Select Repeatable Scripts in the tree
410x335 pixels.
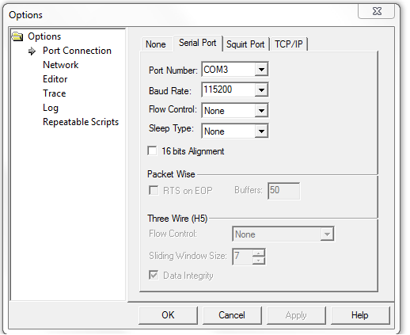tap(81, 122)
